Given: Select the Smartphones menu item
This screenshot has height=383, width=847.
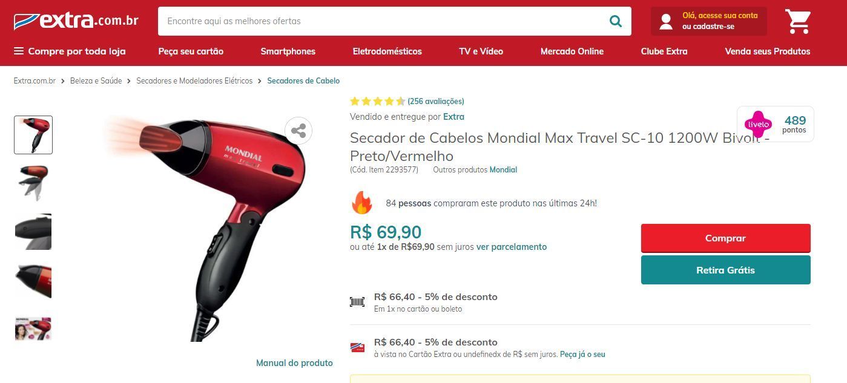Looking at the screenshot, I should [x=288, y=51].
